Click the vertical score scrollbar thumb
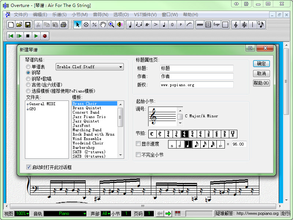Viewport: 293px width, 220px height. click(286, 81)
